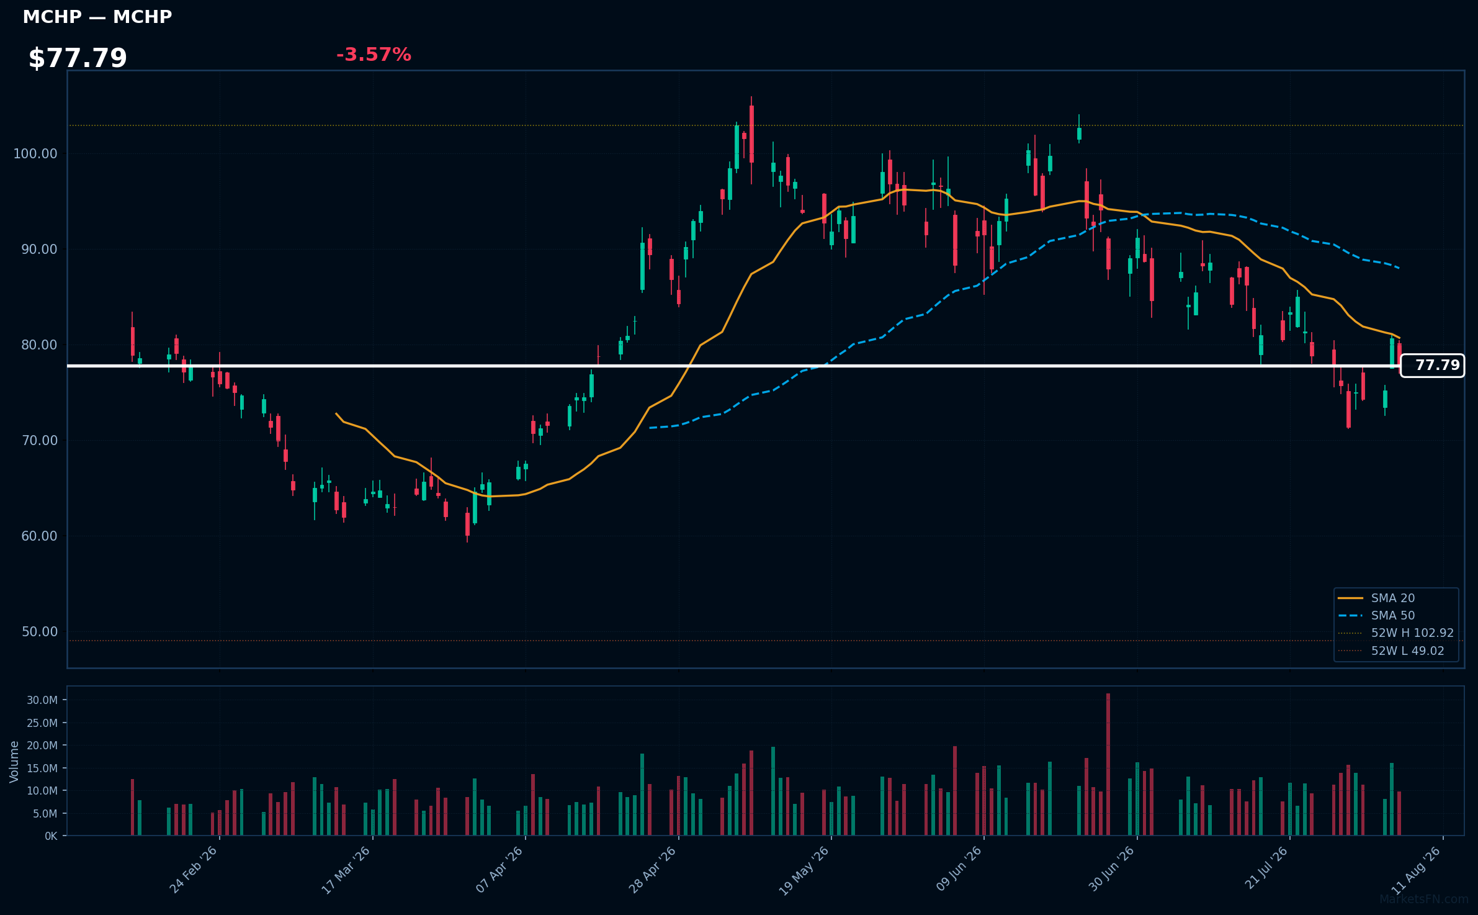Select the large "$77.79" header price
Viewport: 1478px width, 915px height.
[x=78, y=58]
